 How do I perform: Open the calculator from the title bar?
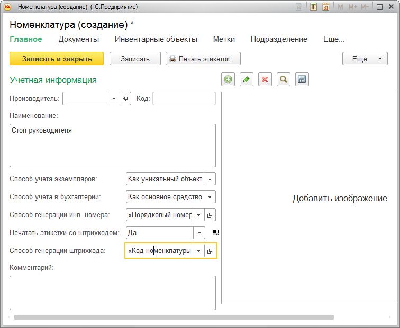(x=314, y=7)
